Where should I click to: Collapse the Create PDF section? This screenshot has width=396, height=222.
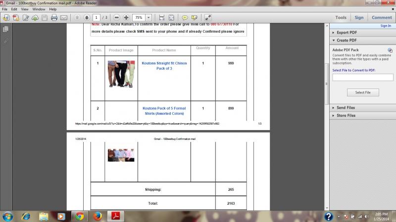[x=363, y=41]
